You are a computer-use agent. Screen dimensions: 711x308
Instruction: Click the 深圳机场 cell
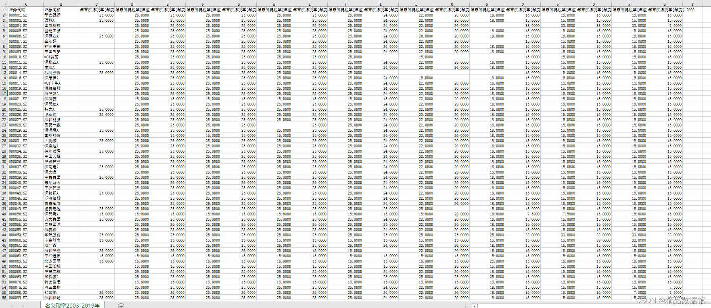click(61, 298)
